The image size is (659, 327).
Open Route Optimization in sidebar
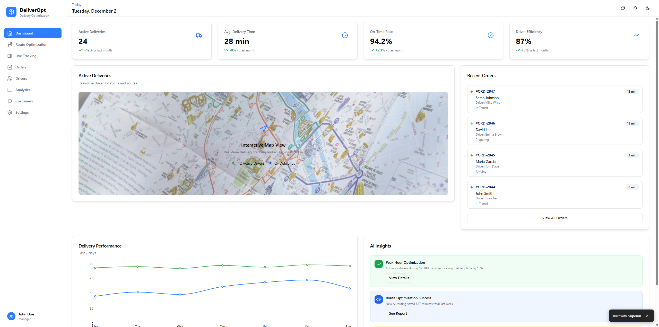[31, 45]
